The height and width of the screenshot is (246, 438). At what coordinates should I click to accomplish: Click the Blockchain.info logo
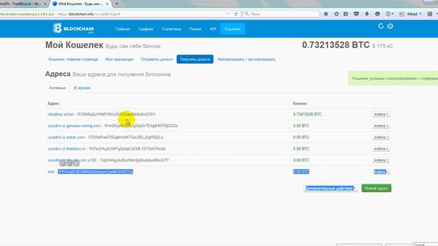(x=73, y=29)
